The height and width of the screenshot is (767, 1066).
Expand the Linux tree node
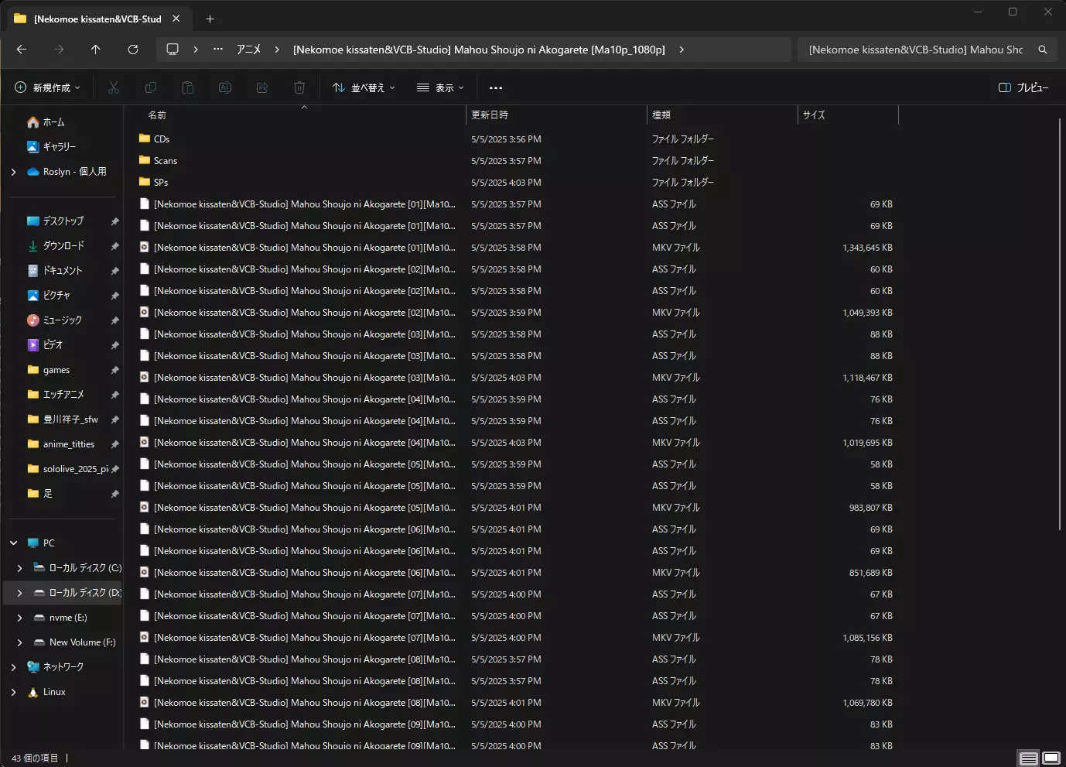13,692
